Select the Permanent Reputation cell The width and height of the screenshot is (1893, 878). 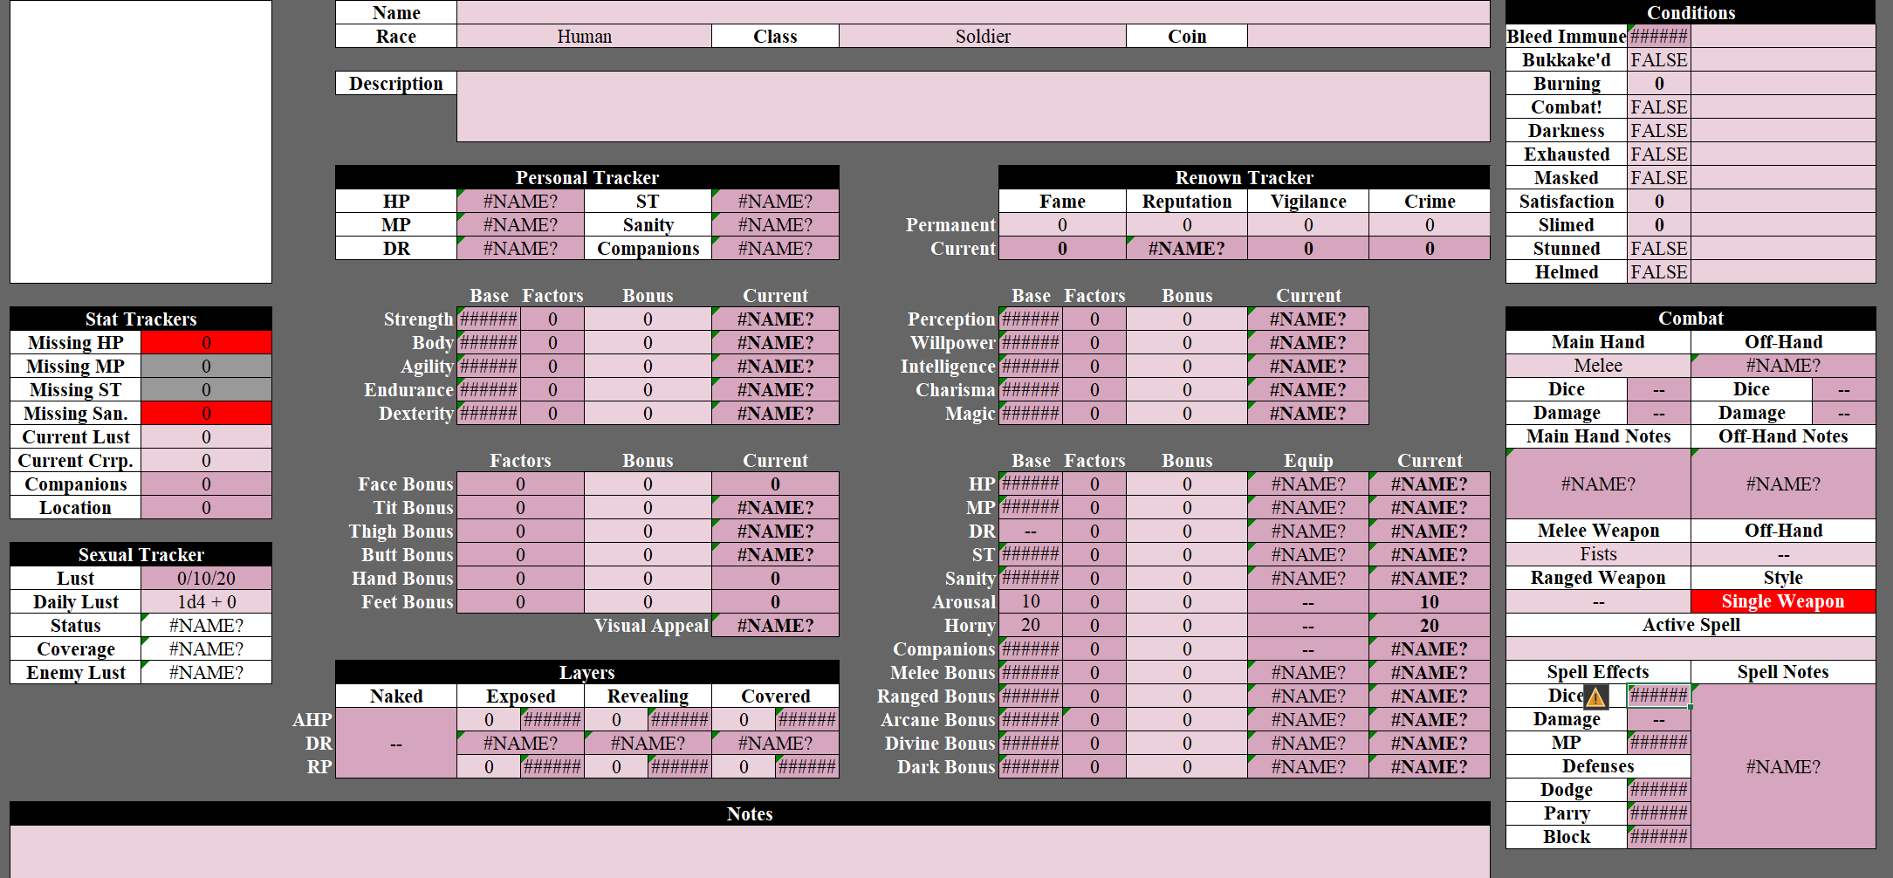point(1187,224)
